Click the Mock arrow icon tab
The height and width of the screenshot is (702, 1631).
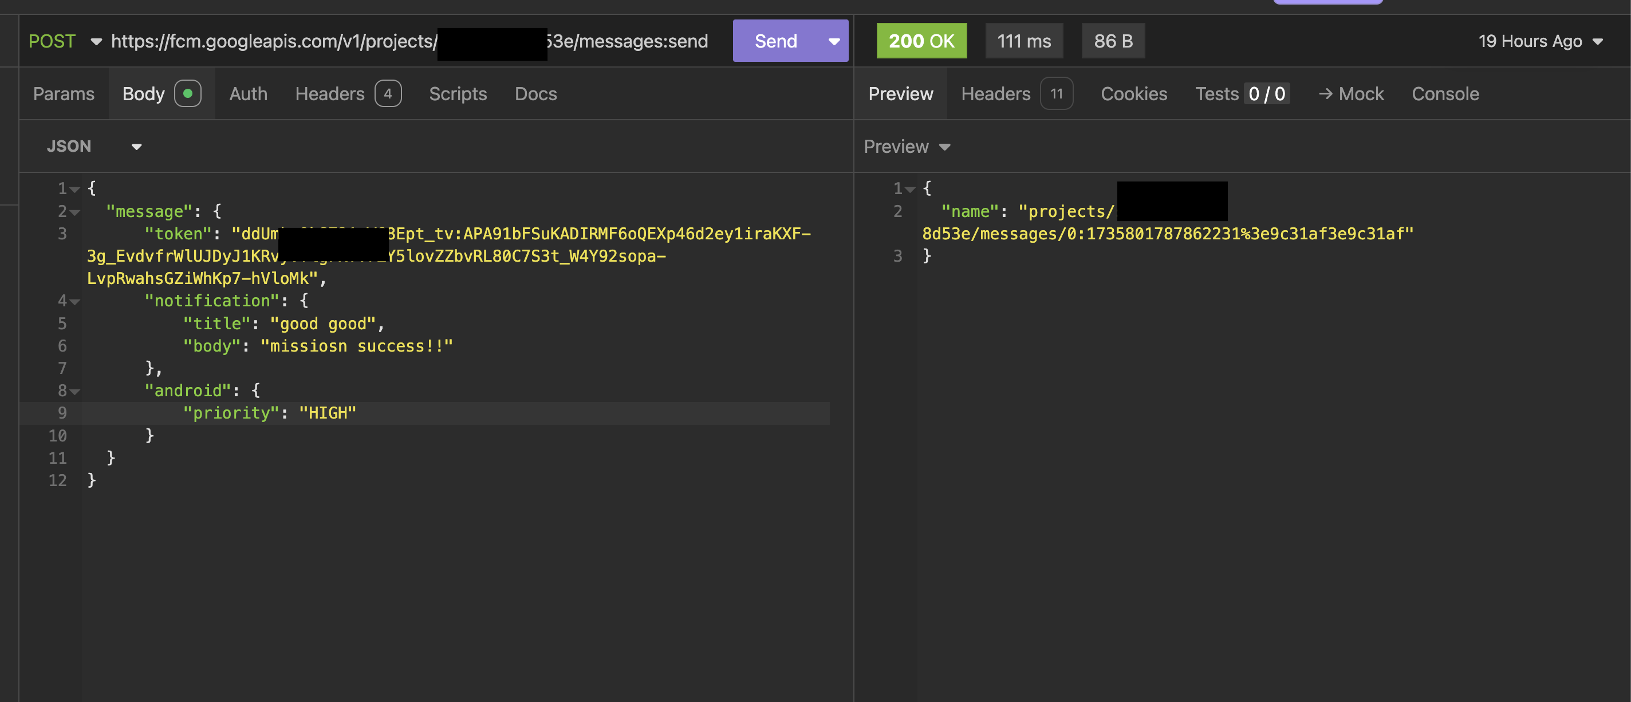pyautogui.click(x=1351, y=94)
